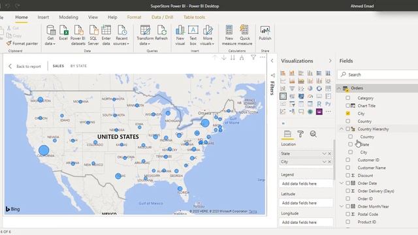Check the Postal Code checkbox
This screenshot has width=418, height=235.
[348, 214]
